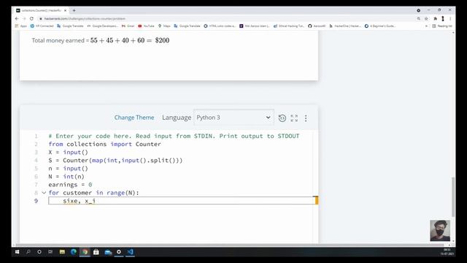Open the Apps bookmark shortcut
The height and width of the screenshot is (263, 467).
(21, 26)
